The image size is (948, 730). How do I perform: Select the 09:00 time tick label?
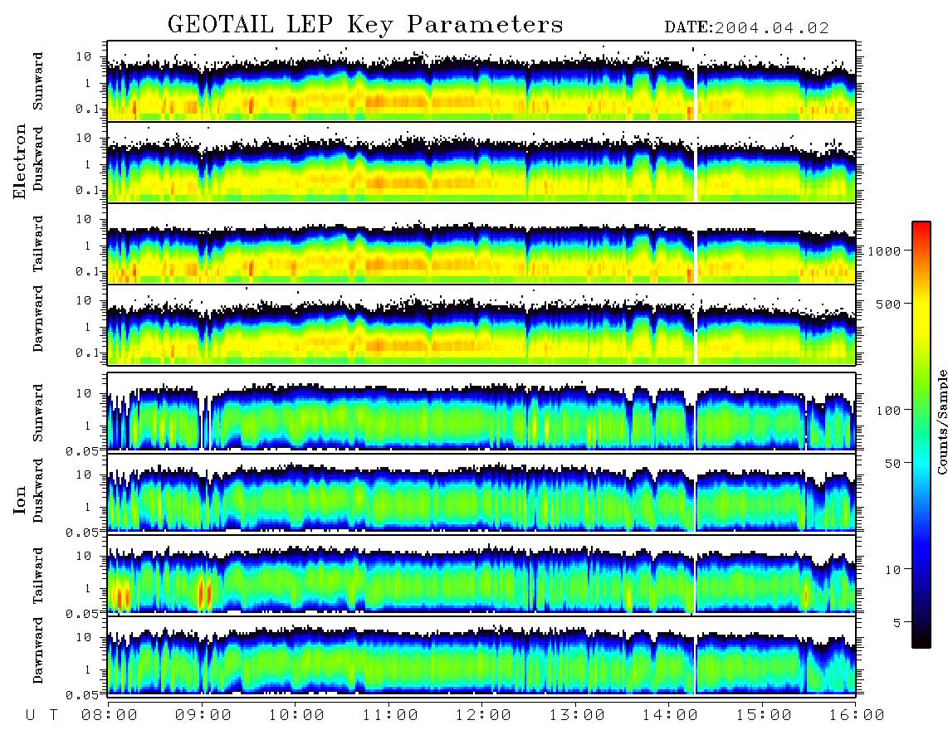203,715
